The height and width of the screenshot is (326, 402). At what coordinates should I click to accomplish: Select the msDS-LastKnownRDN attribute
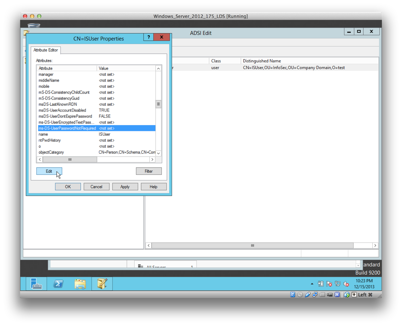(x=96, y=104)
